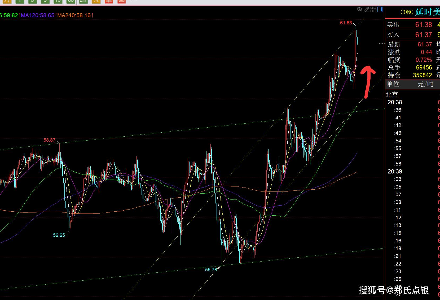Open the multi-chart grid layout icon

(x=373, y=10)
